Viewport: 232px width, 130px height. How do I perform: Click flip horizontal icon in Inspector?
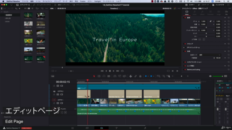(x=200, y=39)
